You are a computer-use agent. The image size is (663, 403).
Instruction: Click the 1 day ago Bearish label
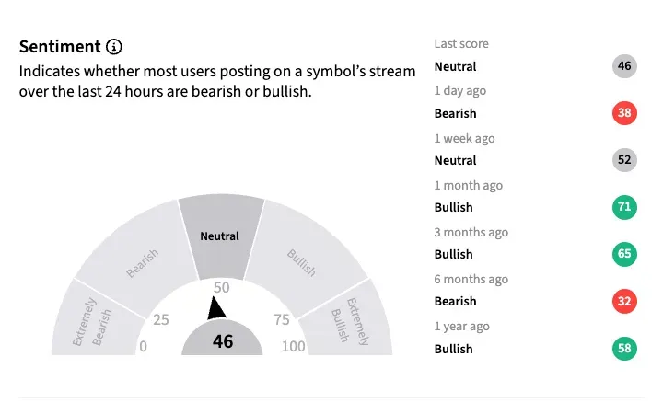coord(456,113)
